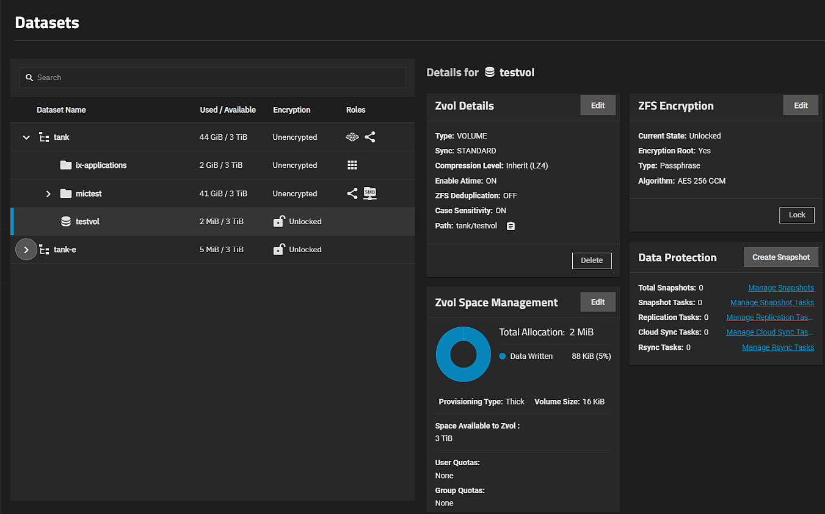Click the apps grid icon on ix-applications row
This screenshot has height=514, width=825.
(352, 164)
